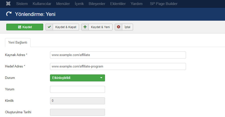Expand the dropdown arrow beside Etkinleştirildi

(101, 78)
